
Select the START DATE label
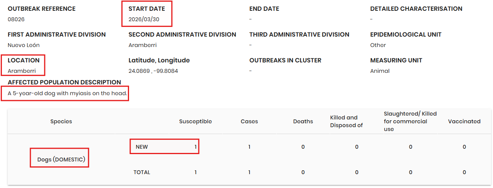147,8
